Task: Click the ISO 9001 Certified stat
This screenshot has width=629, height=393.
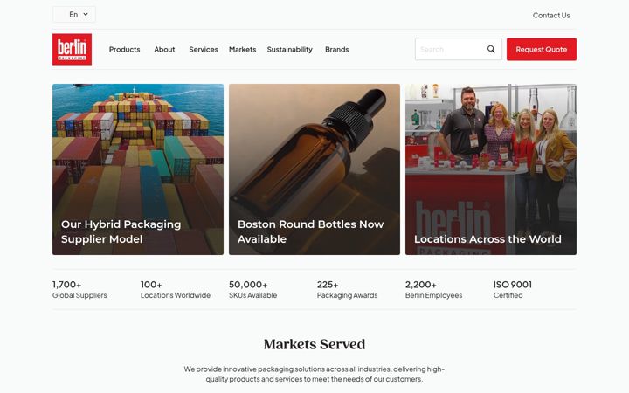Action: pyautogui.click(x=513, y=290)
